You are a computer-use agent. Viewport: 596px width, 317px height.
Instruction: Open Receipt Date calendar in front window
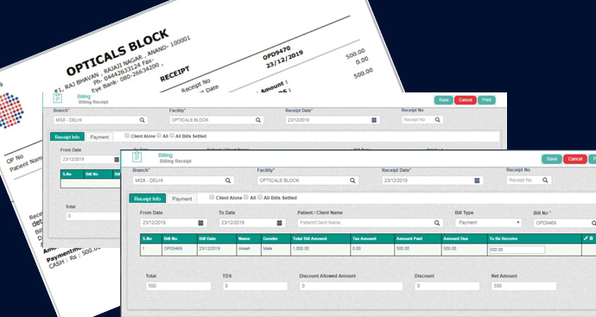tap(477, 181)
